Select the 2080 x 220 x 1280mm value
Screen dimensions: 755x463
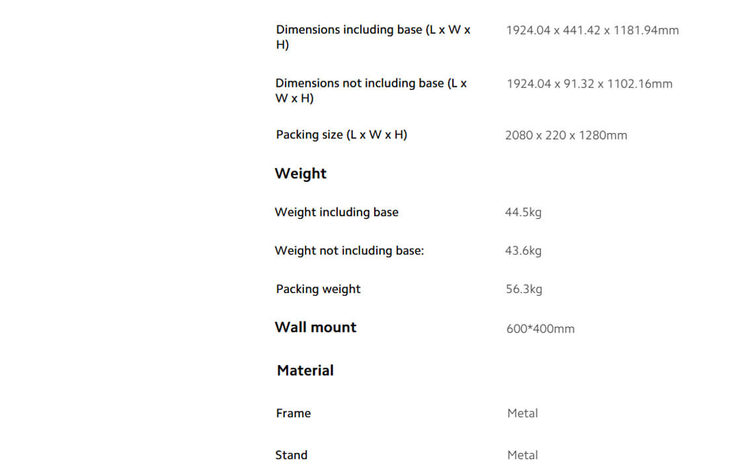[566, 136]
